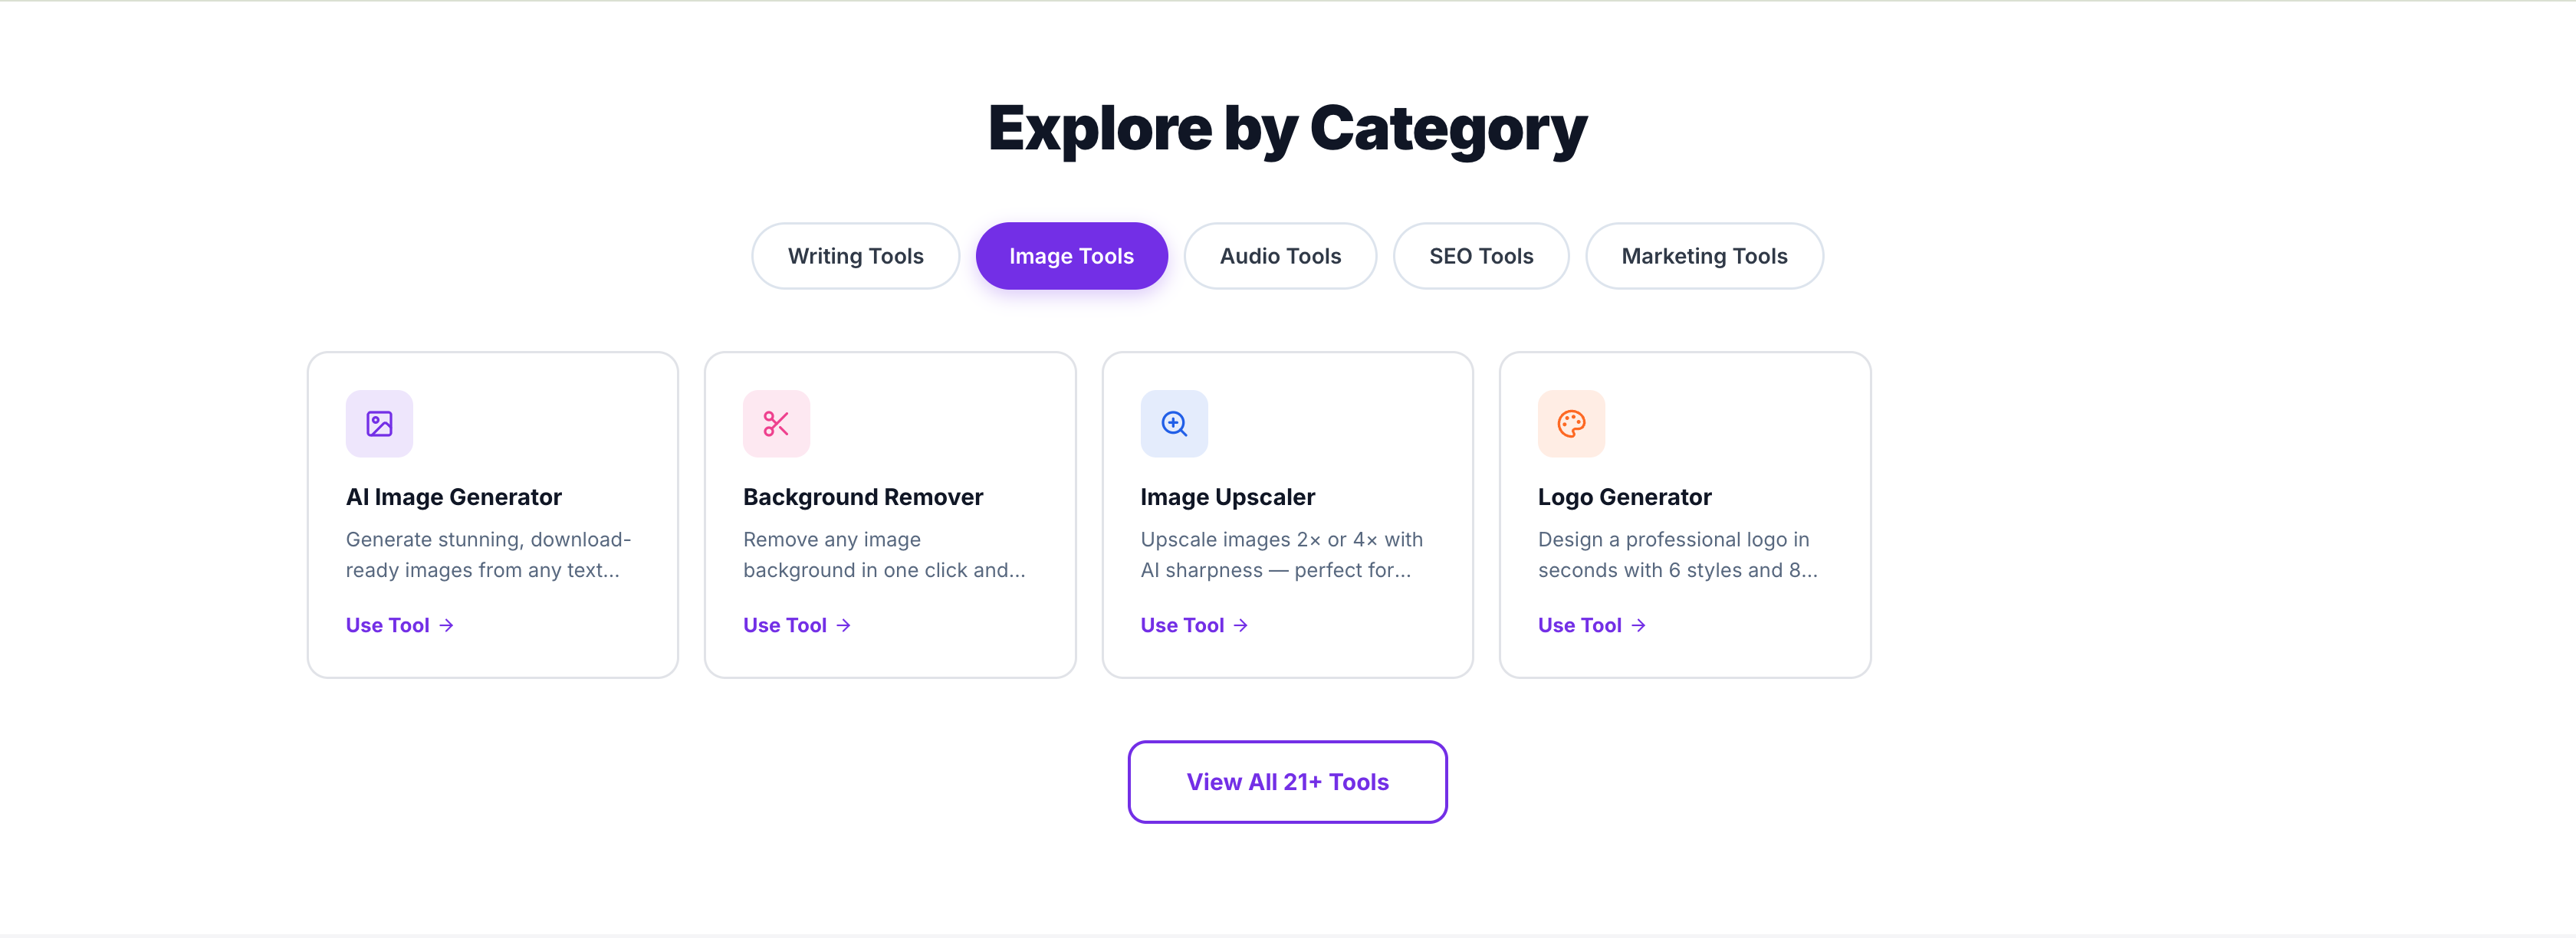Click arrow beside Background Remover's Use Tool
2576x938 pixels.
tap(843, 625)
